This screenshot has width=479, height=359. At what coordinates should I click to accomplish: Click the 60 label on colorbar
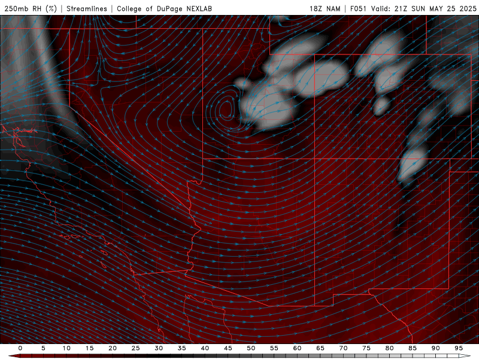297,348
